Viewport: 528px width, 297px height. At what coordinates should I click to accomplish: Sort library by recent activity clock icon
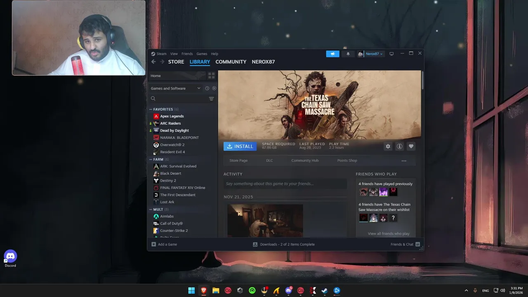(207, 88)
